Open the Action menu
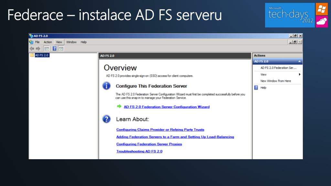Viewport: 331px width, 186px height. (48, 42)
